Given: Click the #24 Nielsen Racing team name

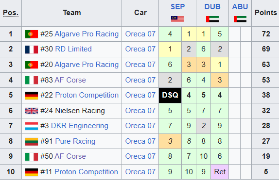Looking at the screenshot, I should [x=72, y=111].
